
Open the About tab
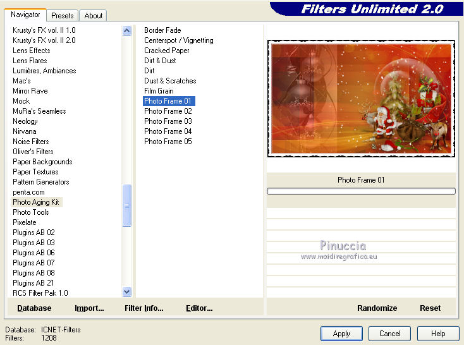pyautogui.click(x=93, y=15)
